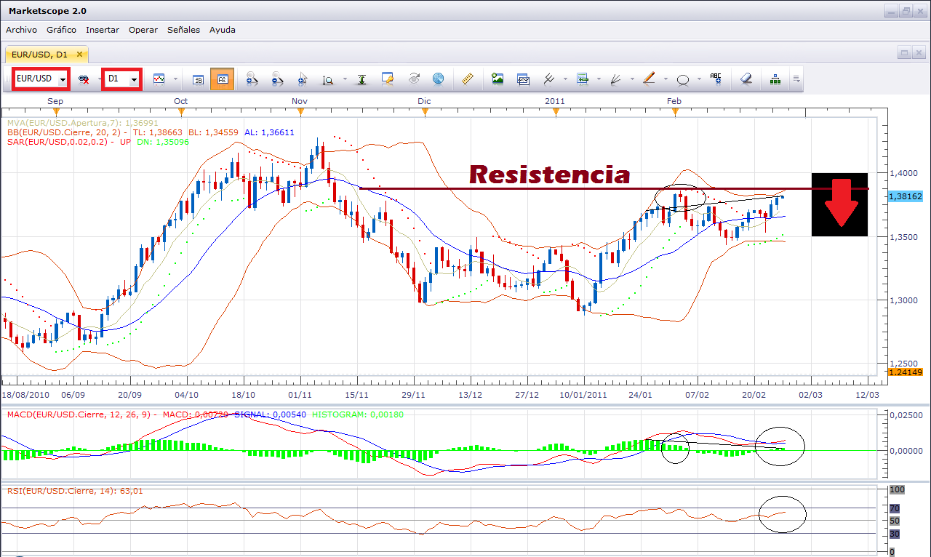Close the EUR/USD, D1 tab
Viewport: 931px width, 557px height.
80,54
